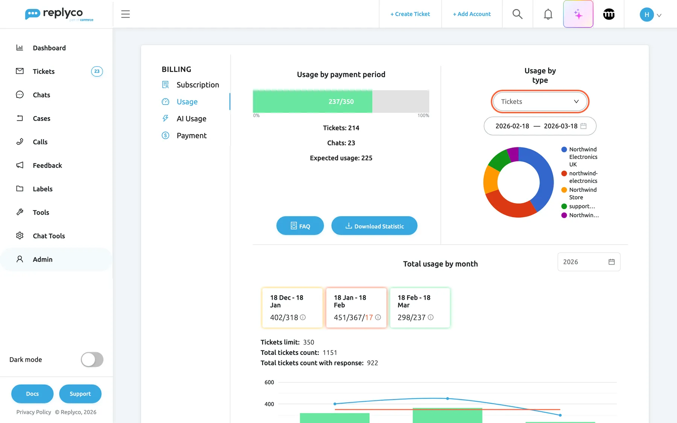Open the Payment billing section
This screenshot has height=423, width=677.
tap(184, 136)
